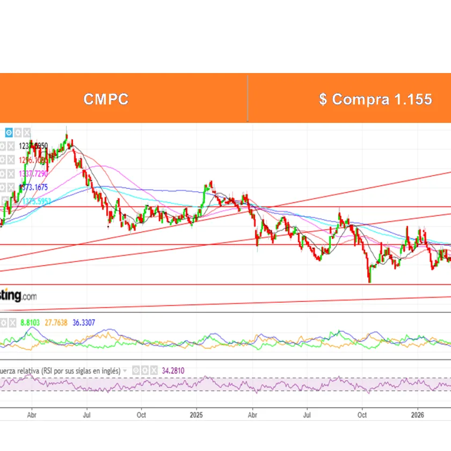This screenshot has height=451, width=451.
Task: Click the $ Compra 1.155 header
Action: point(375,99)
